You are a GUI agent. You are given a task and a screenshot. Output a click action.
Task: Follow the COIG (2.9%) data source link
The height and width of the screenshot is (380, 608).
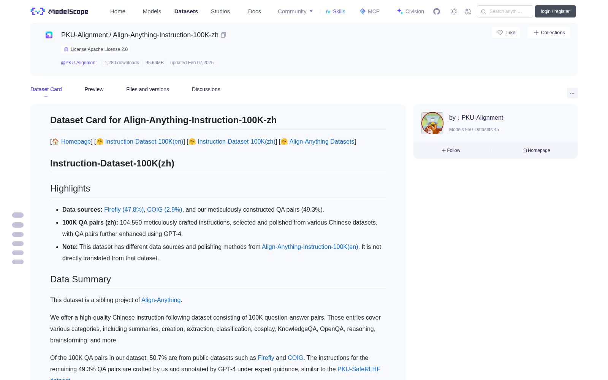click(x=165, y=209)
